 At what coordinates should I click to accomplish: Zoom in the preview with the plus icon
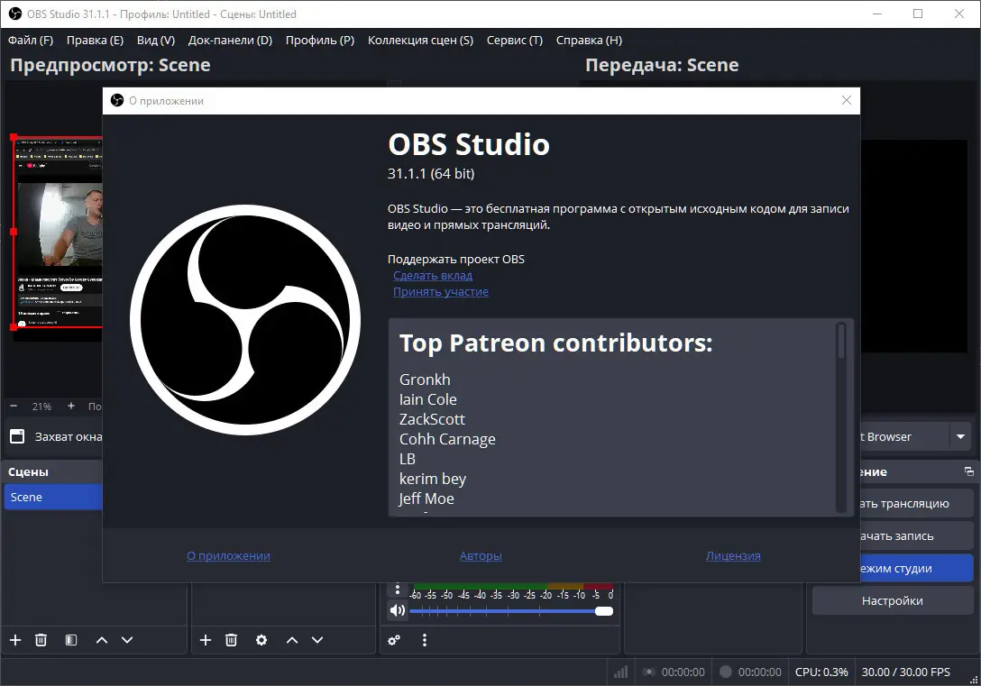71,406
